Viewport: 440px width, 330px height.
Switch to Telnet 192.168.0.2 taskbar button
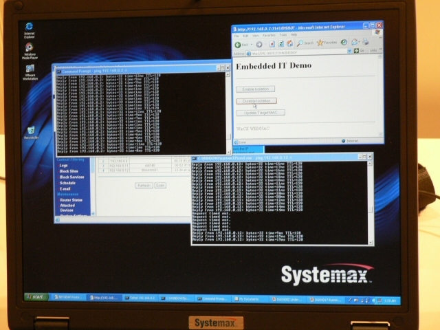click(x=140, y=298)
